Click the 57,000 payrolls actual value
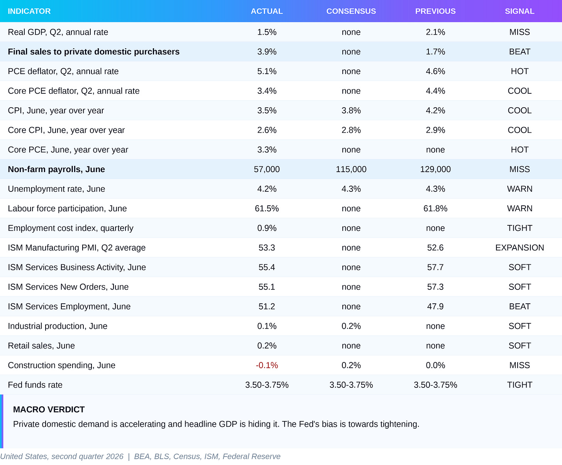Screen dimensions: 562x465 click(267, 169)
